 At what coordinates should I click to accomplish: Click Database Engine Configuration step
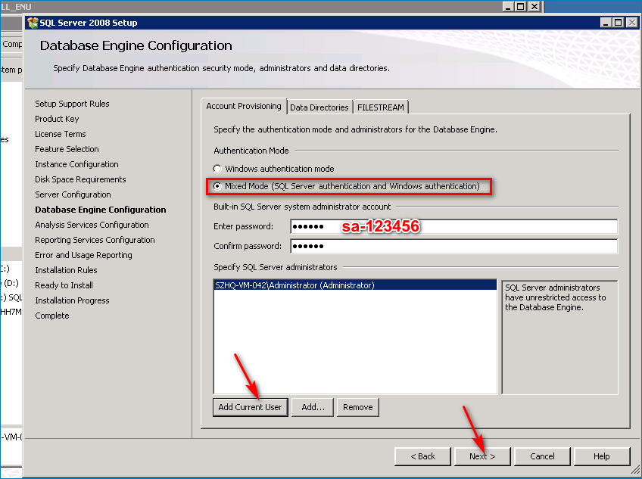[x=100, y=210]
